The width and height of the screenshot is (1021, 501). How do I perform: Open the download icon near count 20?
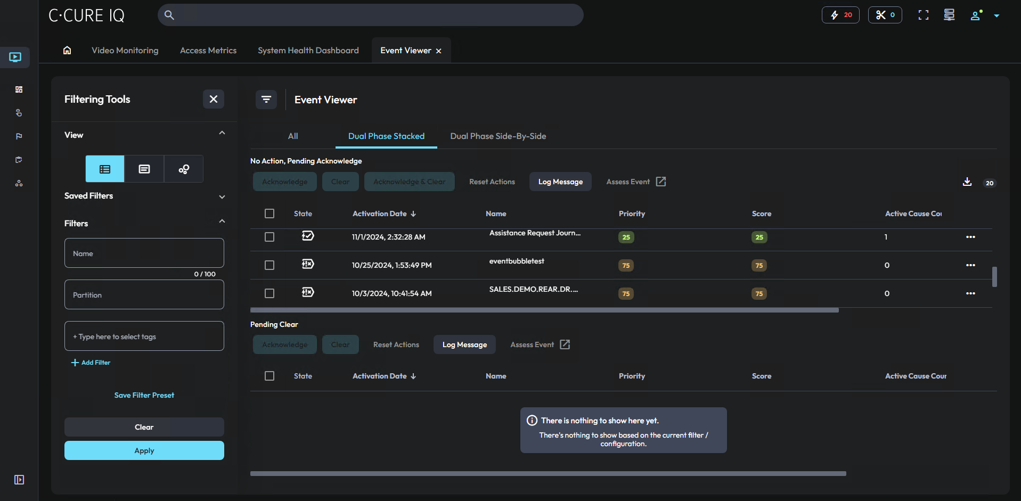pyautogui.click(x=967, y=182)
